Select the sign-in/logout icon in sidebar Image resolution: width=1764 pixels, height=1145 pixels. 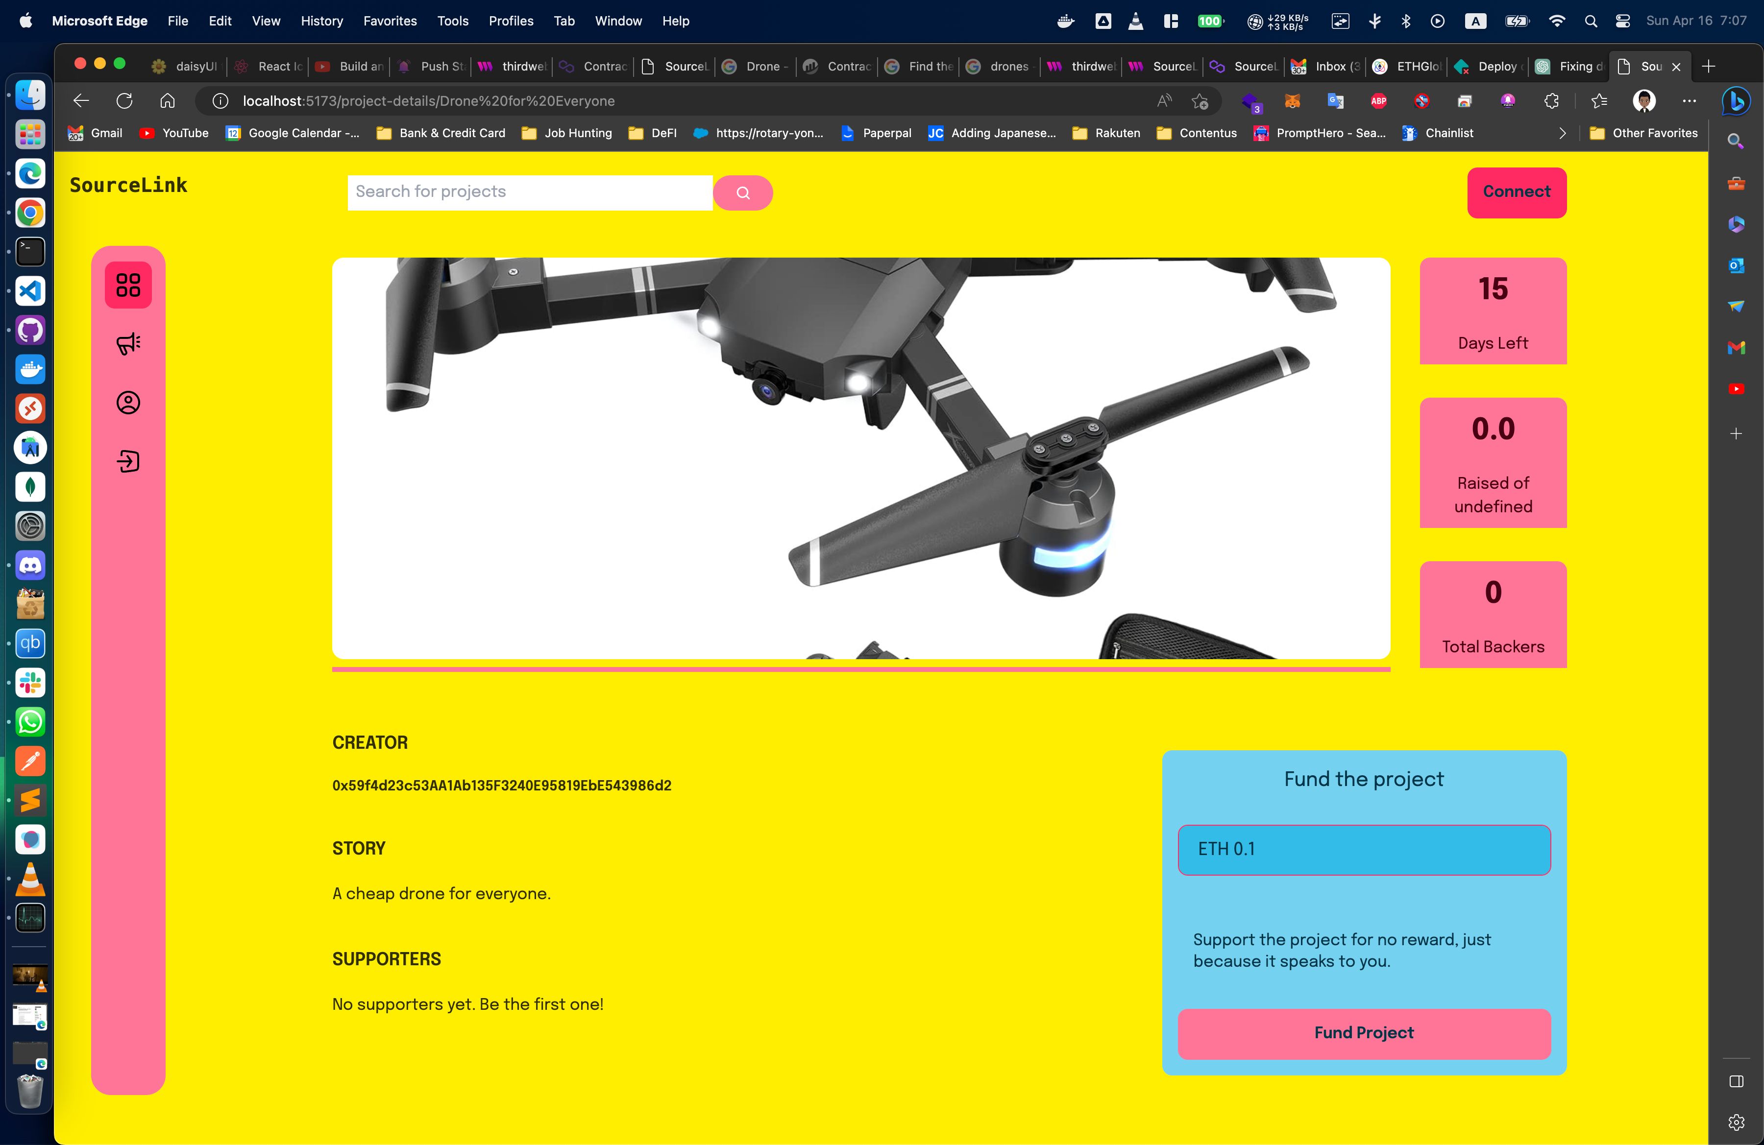click(127, 459)
